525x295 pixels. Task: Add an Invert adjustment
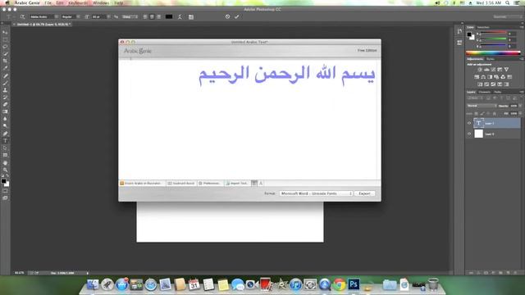tap(480, 84)
